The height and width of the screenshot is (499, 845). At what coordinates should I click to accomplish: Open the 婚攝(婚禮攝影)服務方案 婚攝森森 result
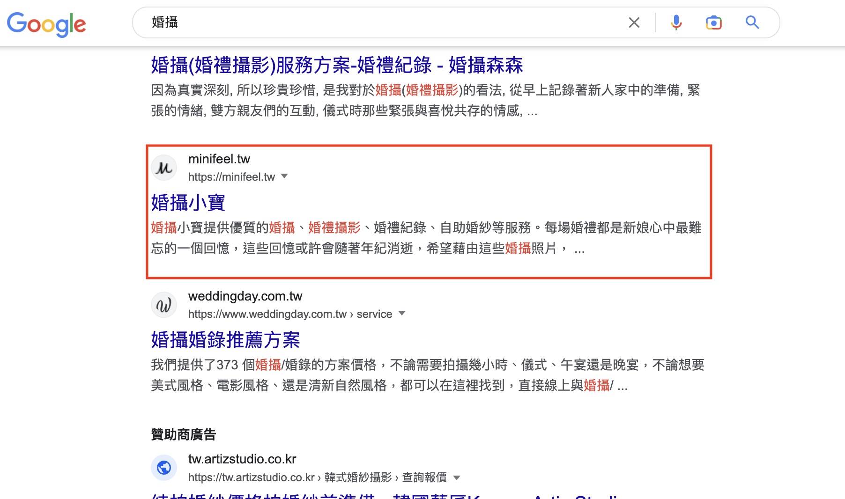(x=337, y=65)
